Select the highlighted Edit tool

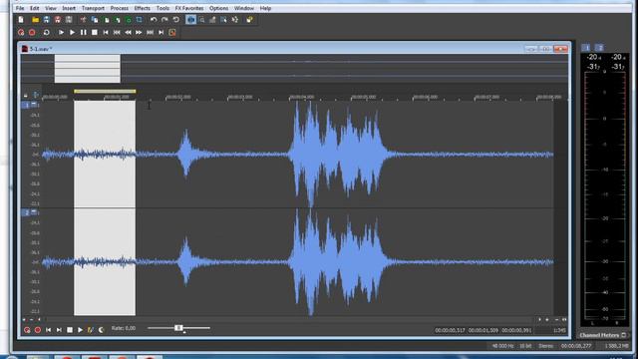pyautogui.click(x=190, y=20)
